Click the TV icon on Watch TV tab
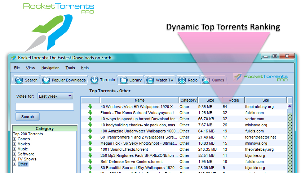 (150, 80)
